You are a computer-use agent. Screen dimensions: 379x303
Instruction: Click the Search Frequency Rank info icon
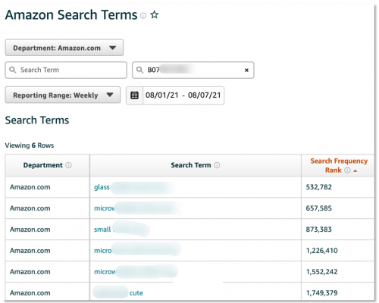[x=347, y=170]
